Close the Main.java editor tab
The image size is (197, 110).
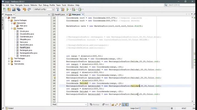83,15
